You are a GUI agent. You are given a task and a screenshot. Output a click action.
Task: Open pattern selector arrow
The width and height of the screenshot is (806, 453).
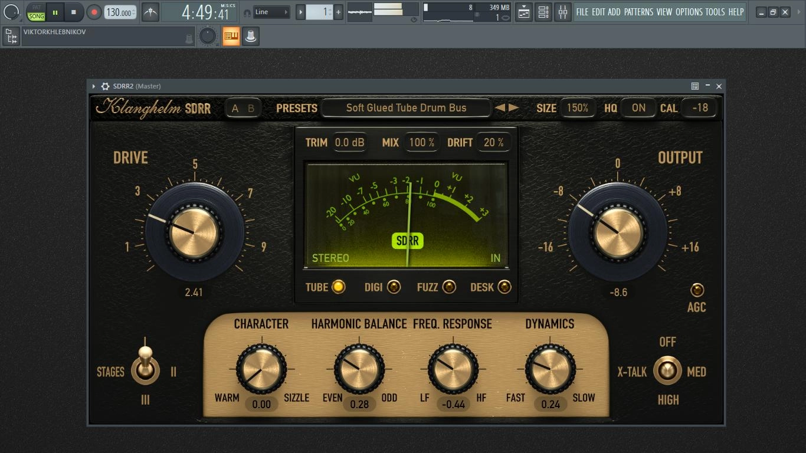[x=300, y=12]
